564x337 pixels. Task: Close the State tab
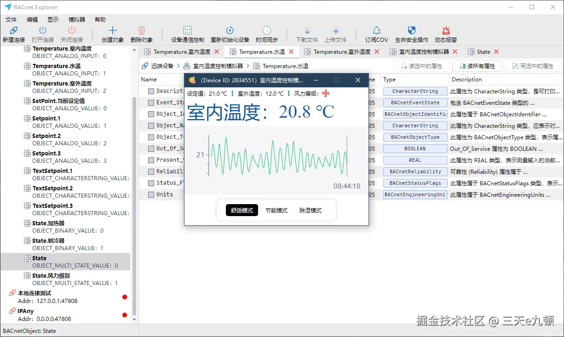[x=496, y=52]
